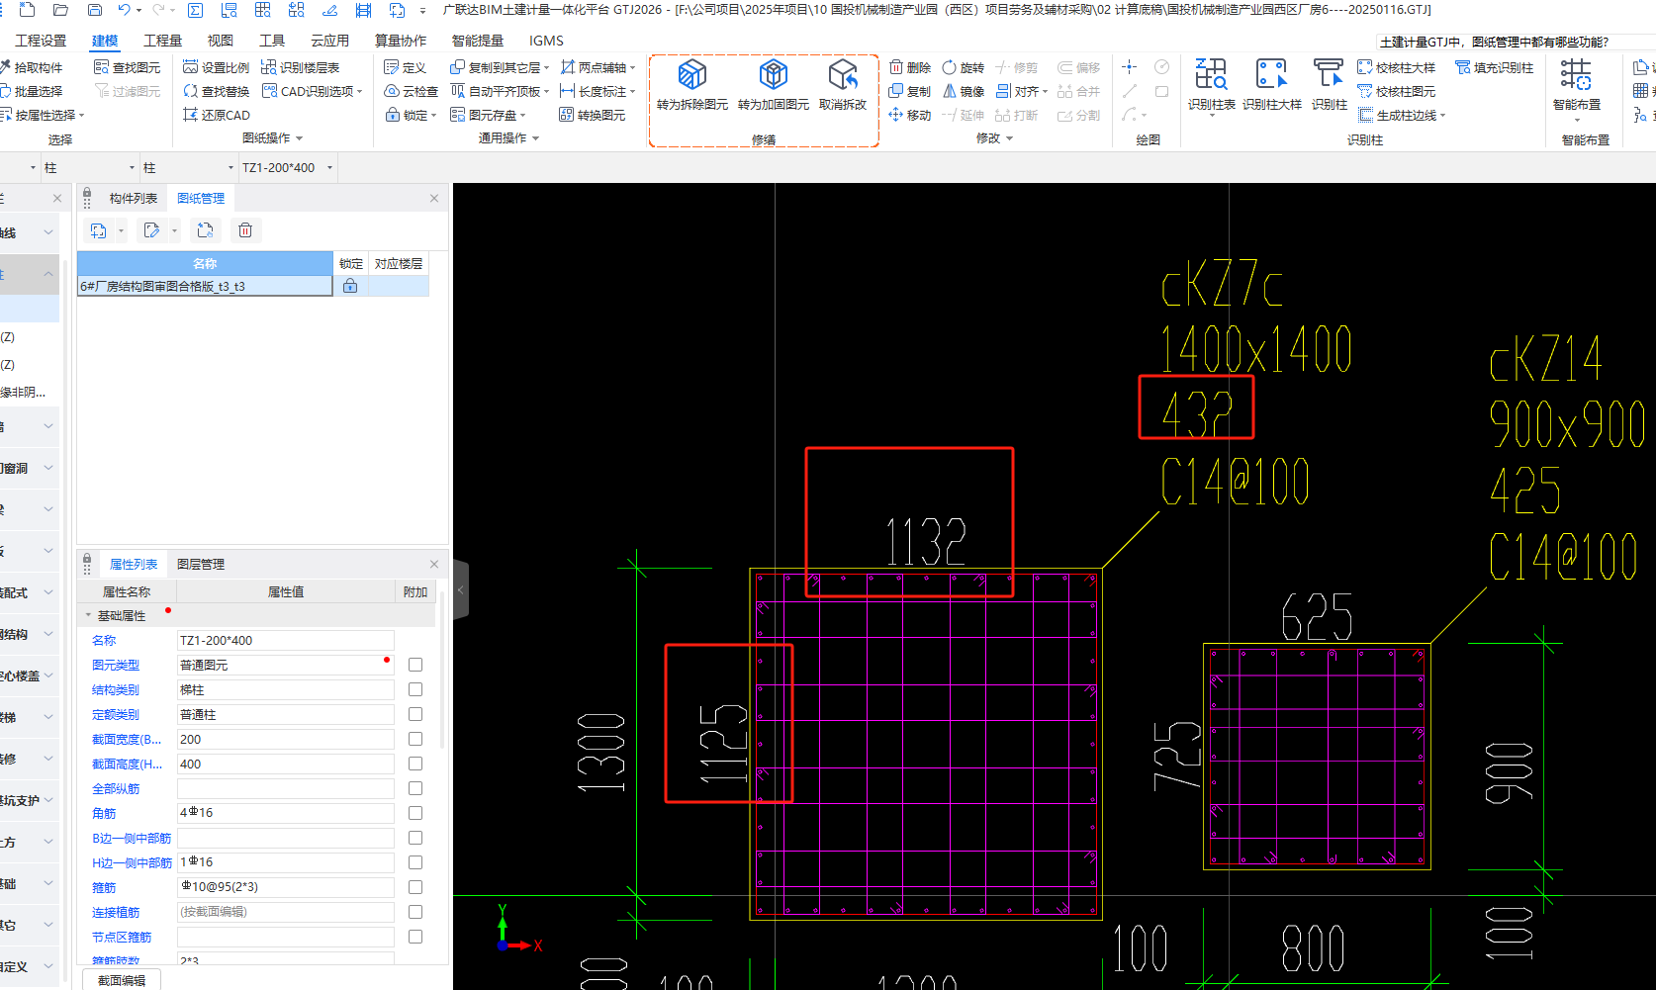Click the 复制 copy tool
This screenshot has height=990, width=1656.
click(x=910, y=91)
